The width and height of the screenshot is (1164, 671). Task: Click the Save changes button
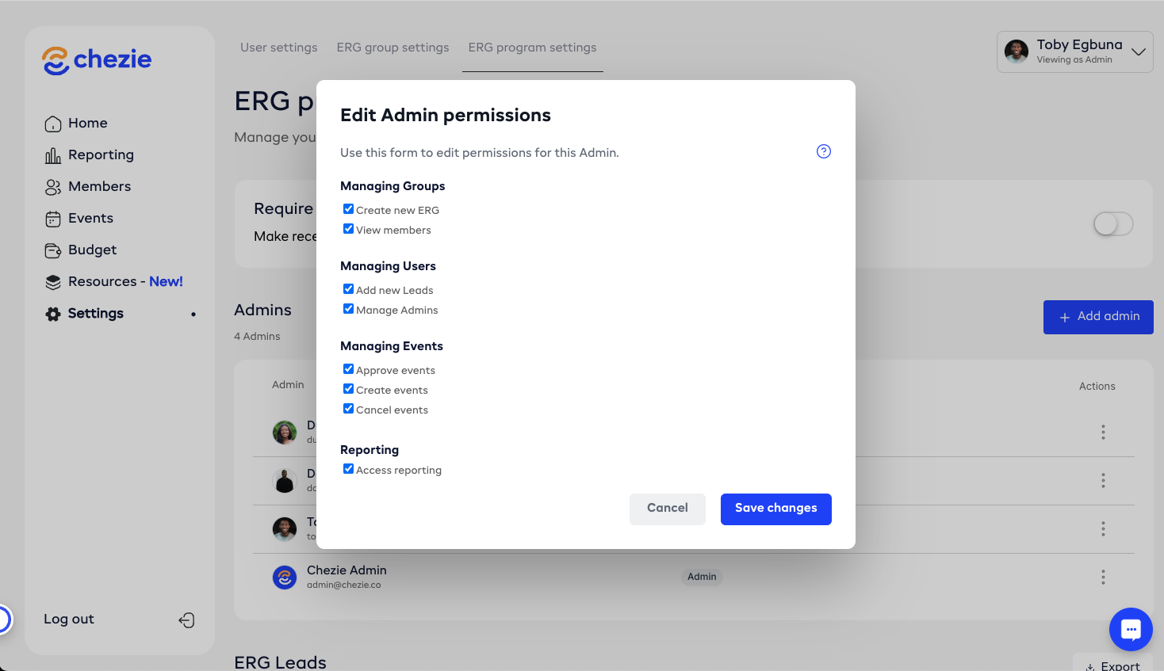(x=775, y=509)
